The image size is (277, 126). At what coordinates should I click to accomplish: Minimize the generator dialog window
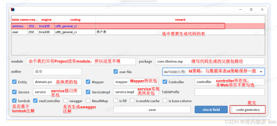click(x=240, y=10)
